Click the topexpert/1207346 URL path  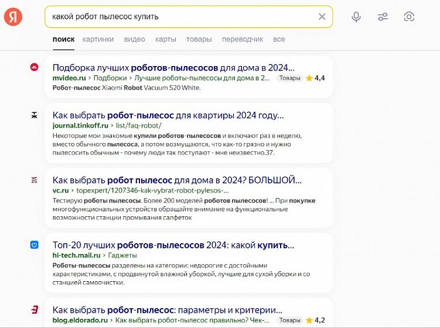[x=152, y=191]
